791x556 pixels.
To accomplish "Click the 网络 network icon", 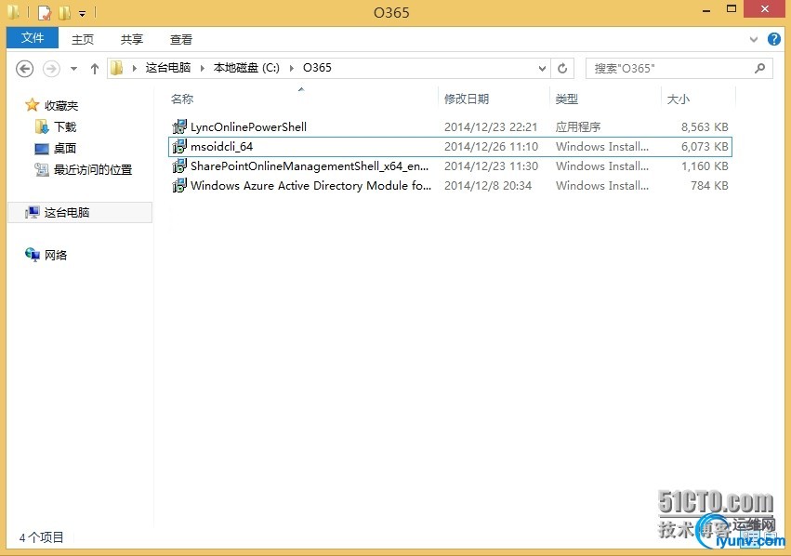I will coord(33,255).
